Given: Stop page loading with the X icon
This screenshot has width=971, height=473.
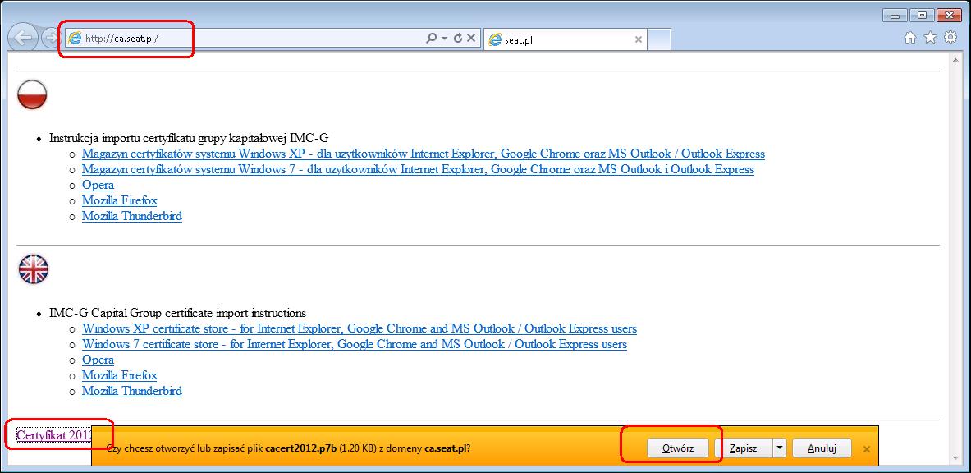Looking at the screenshot, I should tap(471, 39).
